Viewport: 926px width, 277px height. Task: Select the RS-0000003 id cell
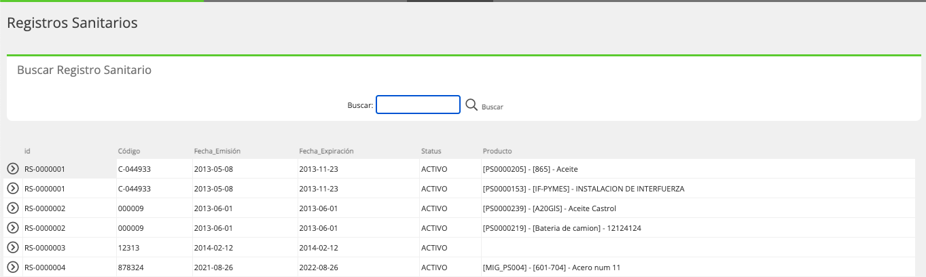point(45,248)
